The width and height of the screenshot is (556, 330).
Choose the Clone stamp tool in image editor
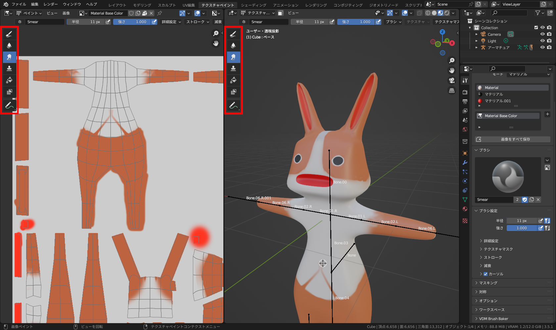(9, 69)
